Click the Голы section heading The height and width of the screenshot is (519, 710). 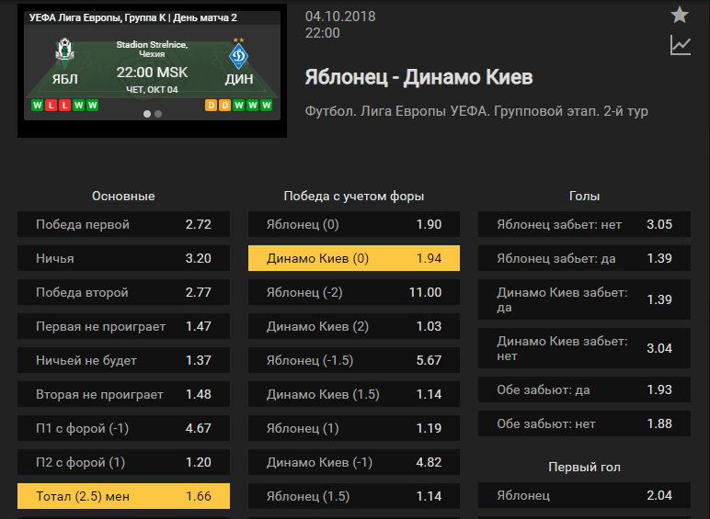coord(584,196)
